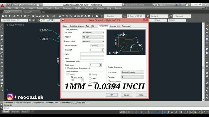The width and height of the screenshot is (209, 117).
Task: Open the angular Precision dropdown
Action: point(133,77)
